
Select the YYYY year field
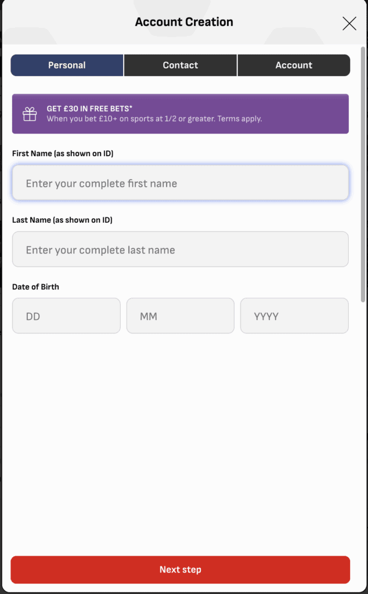click(294, 316)
